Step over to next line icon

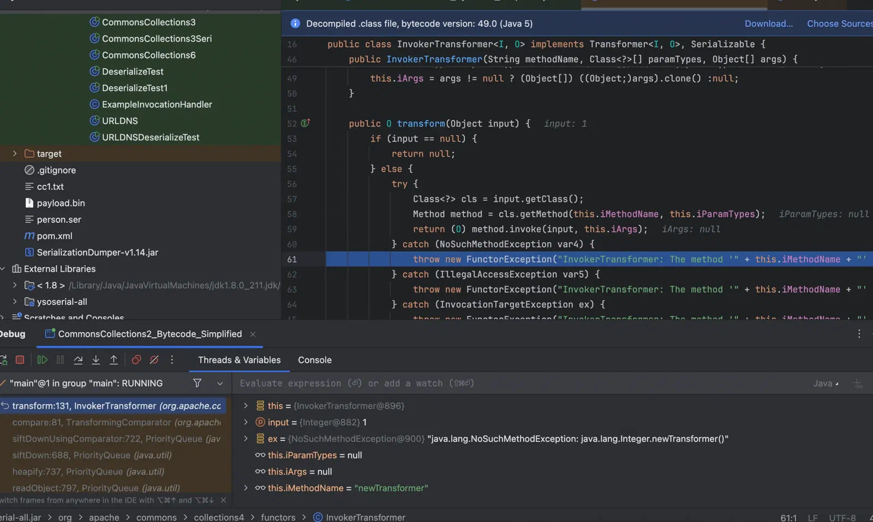[x=78, y=360]
